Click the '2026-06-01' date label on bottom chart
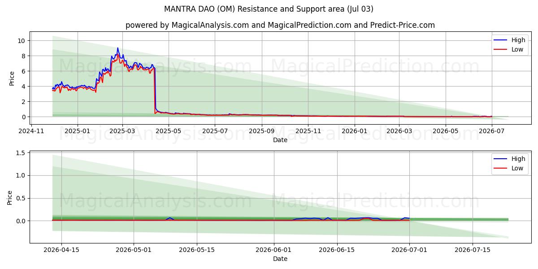538x269 pixels. click(x=273, y=250)
